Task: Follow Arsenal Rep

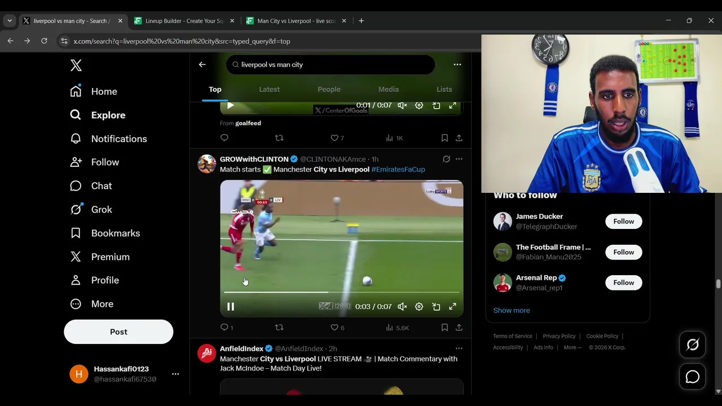Action: coord(624,283)
